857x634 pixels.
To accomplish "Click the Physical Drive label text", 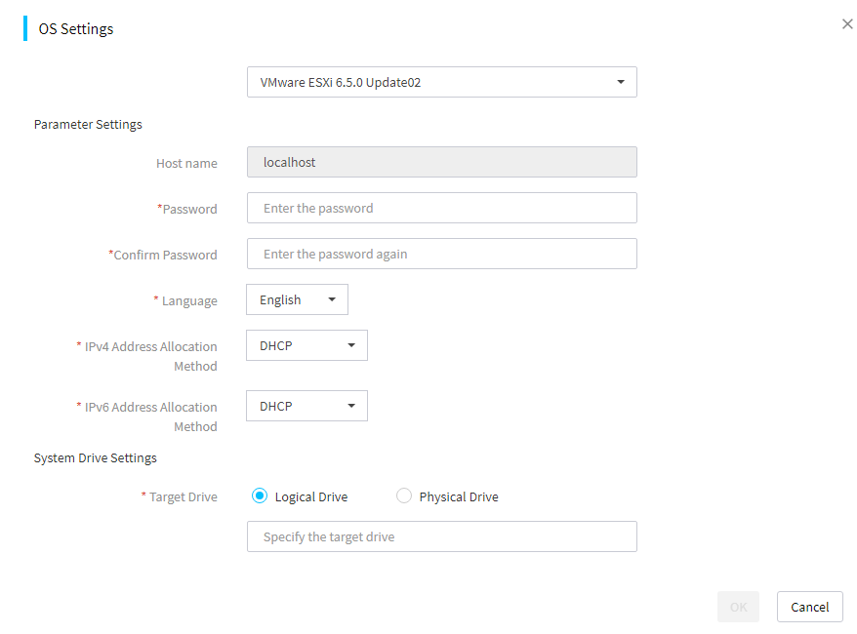I will tap(459, 496).
